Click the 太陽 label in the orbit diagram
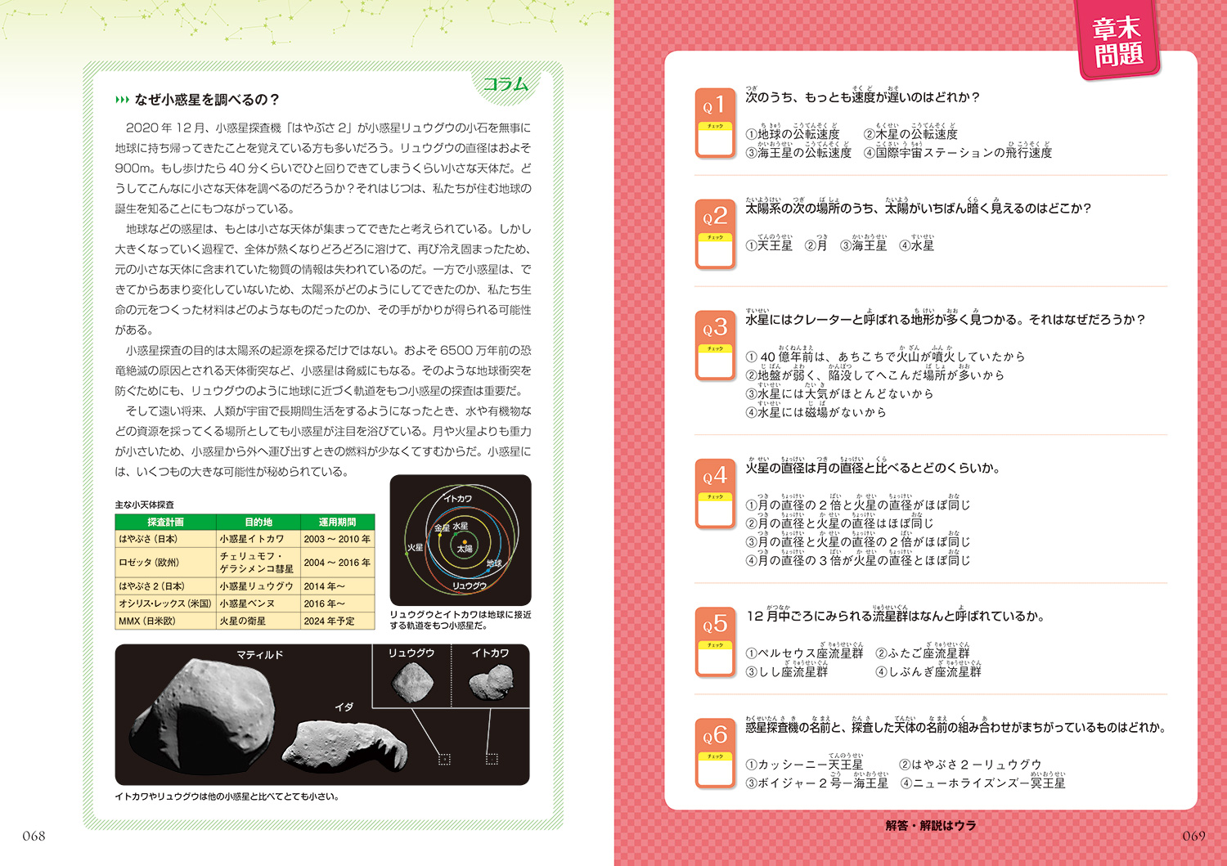Screen dimensions: 1227x866 [465, 549]
